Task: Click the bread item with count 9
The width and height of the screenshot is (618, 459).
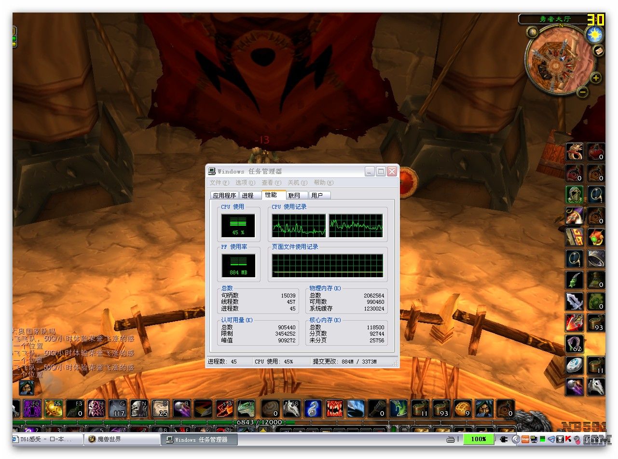Action: pyautogui.click(x=463, y=408)
